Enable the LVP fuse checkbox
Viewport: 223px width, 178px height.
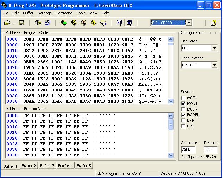coord(183,120)
